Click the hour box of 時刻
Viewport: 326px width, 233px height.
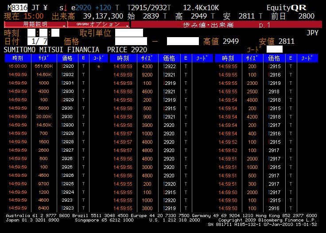31,33
